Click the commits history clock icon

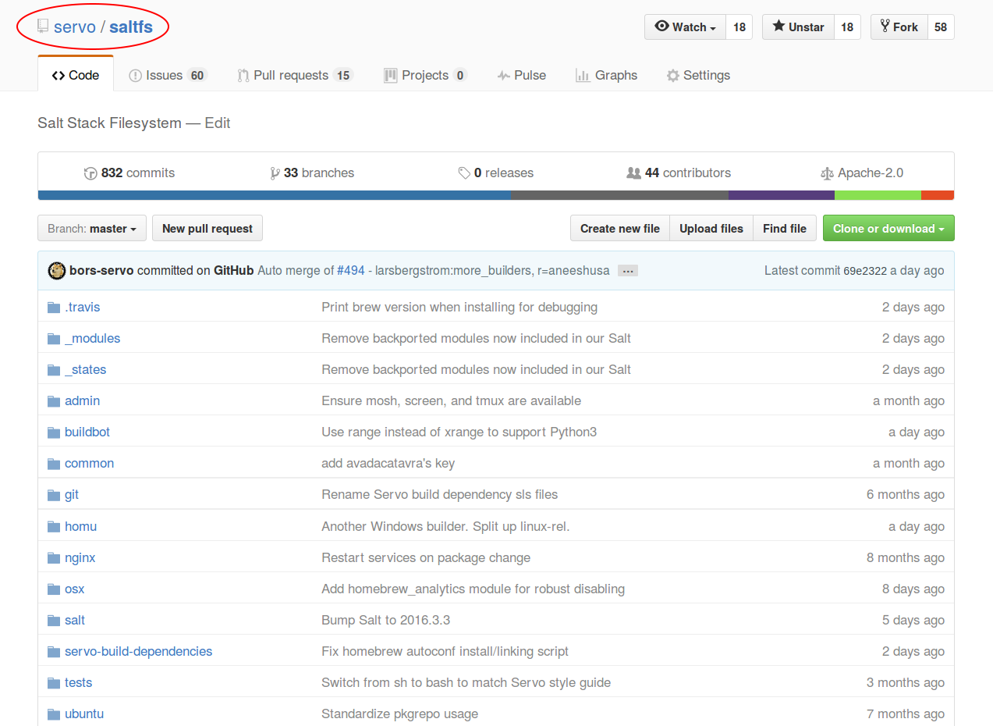(x=90, y=173)
